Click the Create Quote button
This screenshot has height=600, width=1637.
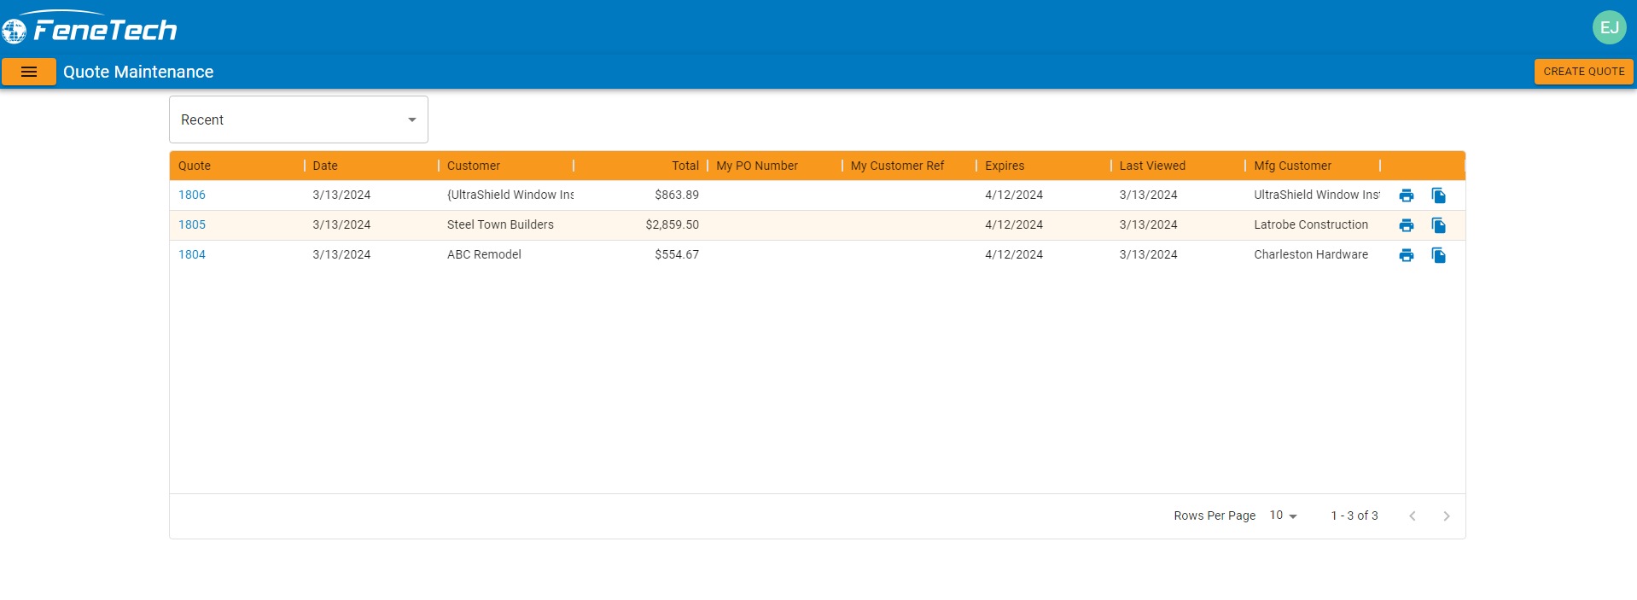coord(1583,72)
